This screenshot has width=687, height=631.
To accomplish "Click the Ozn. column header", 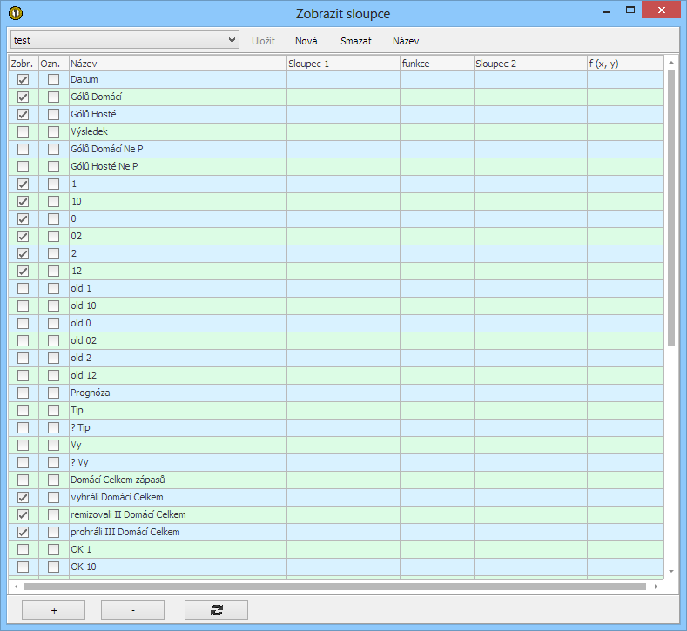I will 54,64.
